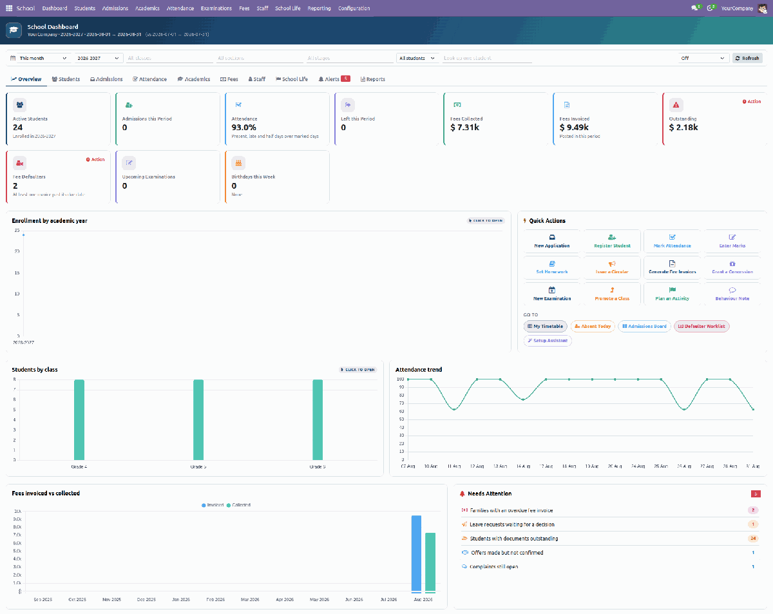Open the messages chat icon in navbar
773x614 pixels.
tap(695, 8)
